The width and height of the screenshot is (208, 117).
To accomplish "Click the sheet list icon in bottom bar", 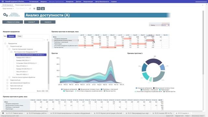I will (x=3, y=113).
